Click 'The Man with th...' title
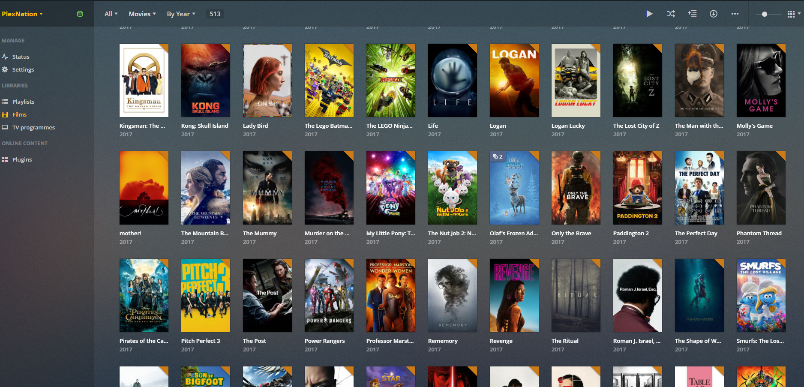This screenshot has height=387, width=804. pos(699,126)
